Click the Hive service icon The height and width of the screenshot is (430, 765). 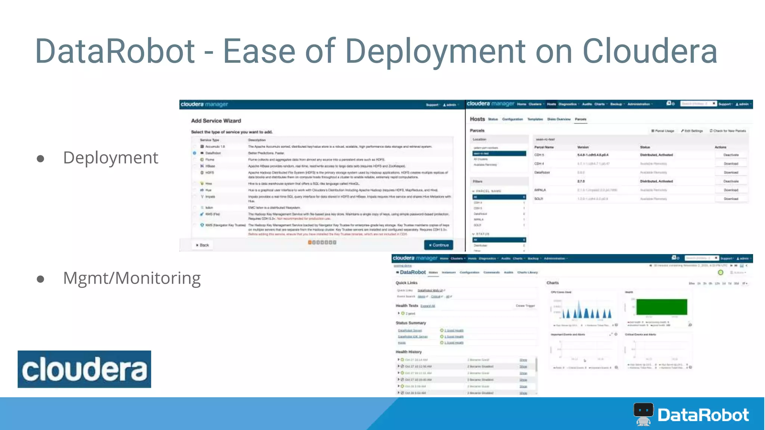click(202, 183)
